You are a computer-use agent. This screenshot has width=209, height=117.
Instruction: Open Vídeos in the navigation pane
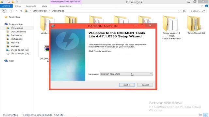(15, 46)
